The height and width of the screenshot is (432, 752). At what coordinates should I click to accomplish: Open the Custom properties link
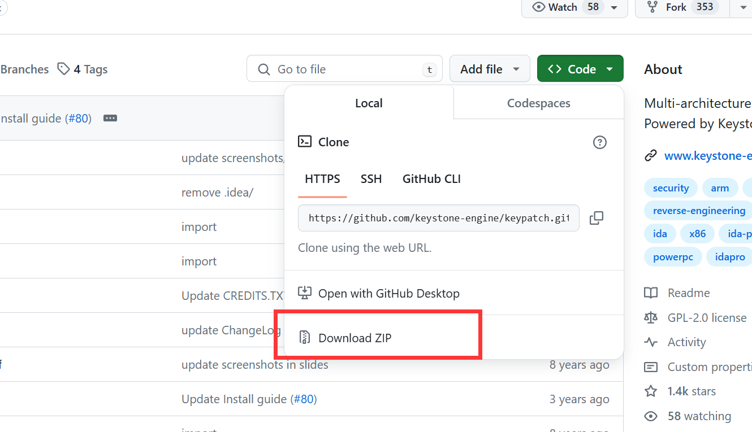(710, 366)
